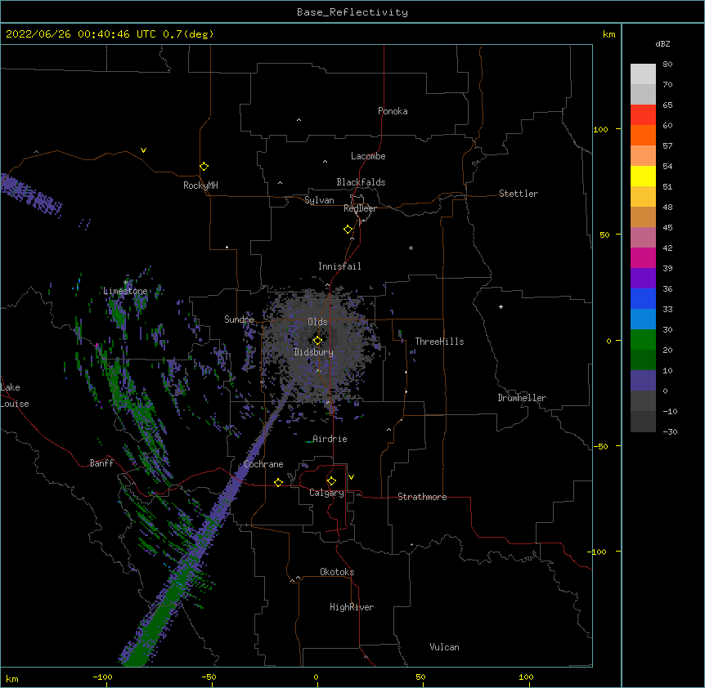705x688 pixels.
Task: Click the ThreeHills town label
Action: (x=439, y=342)
